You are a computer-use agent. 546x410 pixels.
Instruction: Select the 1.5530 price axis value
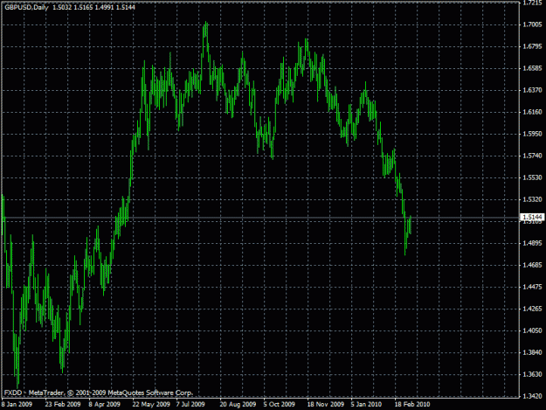(x=533, y=177)
